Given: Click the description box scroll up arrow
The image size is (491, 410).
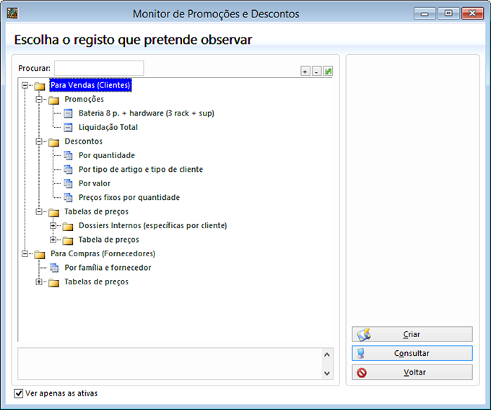Looking at the screenshot, I should point(327,355).
